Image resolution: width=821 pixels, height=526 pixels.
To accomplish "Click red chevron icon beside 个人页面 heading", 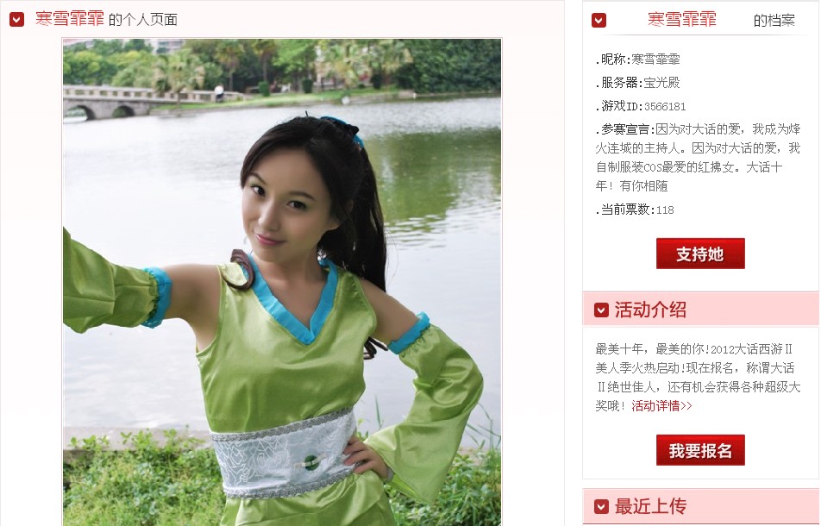I will click(16, 20).
